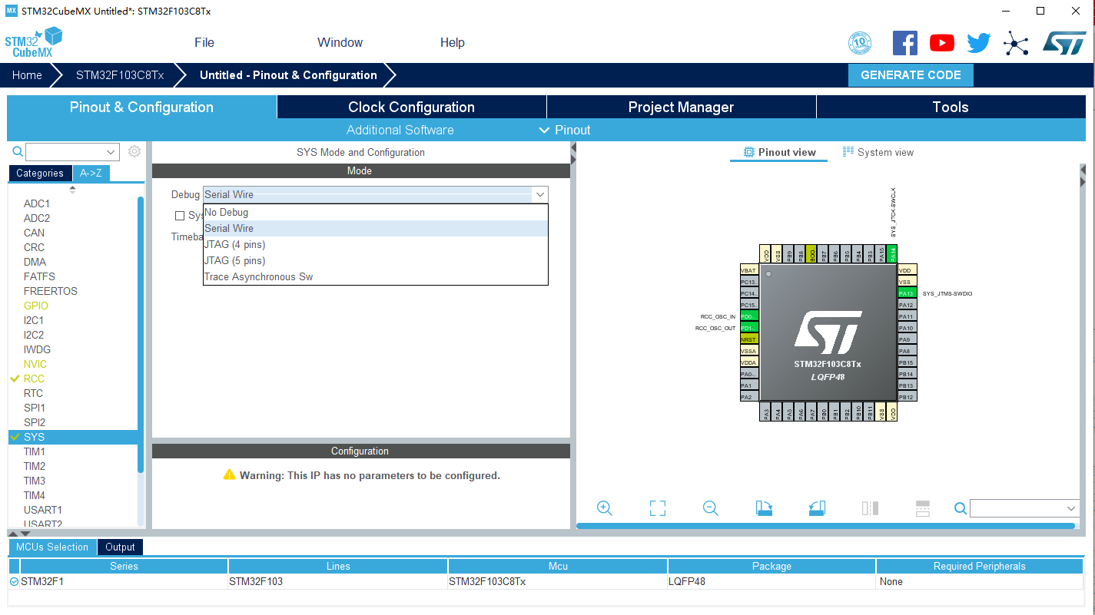Screen dimensions: 1095x615
Task: Rotate the chip clockwise
Action: 764,508
